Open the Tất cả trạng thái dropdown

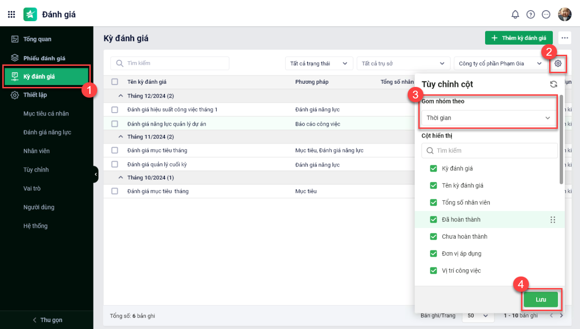point(319,63)
